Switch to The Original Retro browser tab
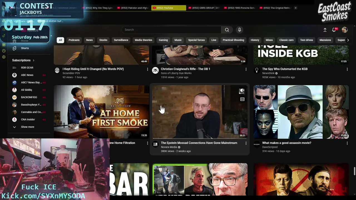This screenshot has width=356, height=200. (x=276, y=8)
